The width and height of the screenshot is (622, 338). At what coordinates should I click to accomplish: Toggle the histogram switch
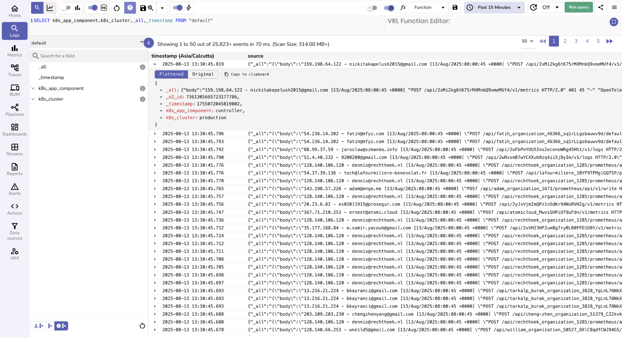[x=66, y=8]
